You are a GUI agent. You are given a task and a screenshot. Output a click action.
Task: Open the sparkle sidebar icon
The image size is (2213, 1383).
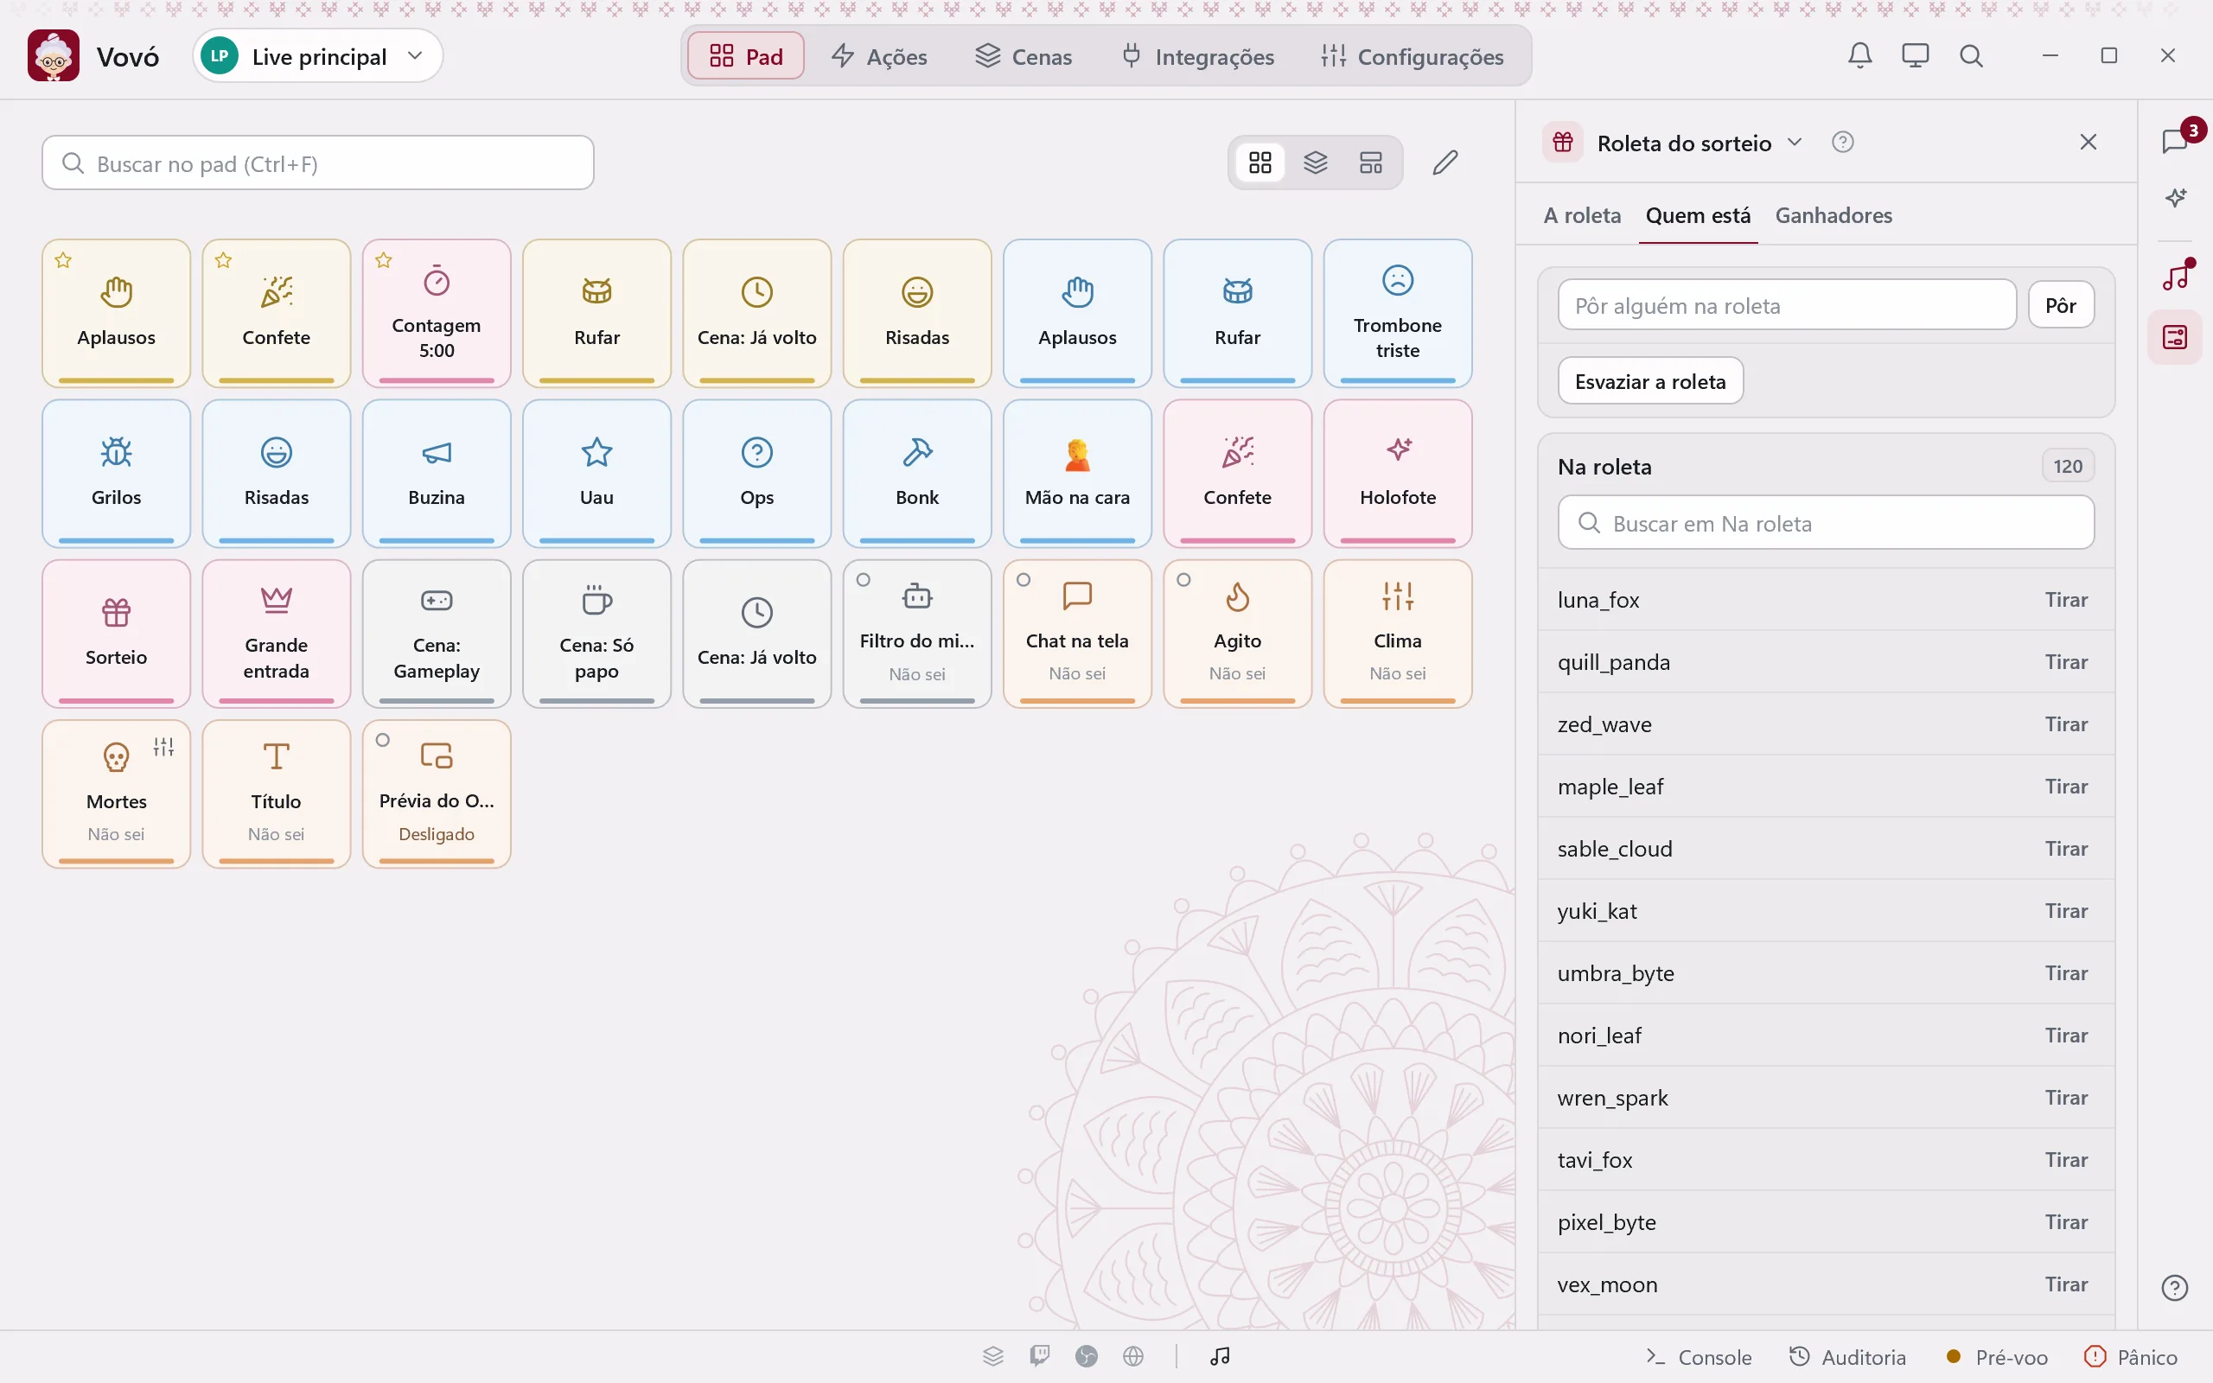(x=2176, y=198)
